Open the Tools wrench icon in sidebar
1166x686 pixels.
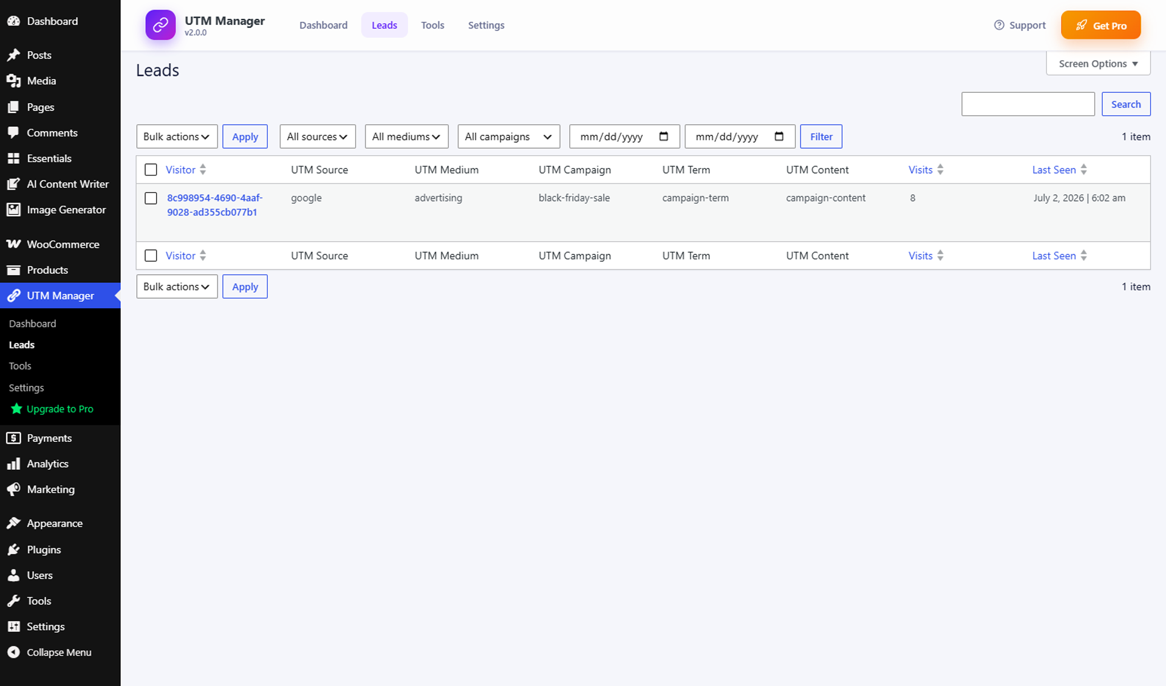(13, 601)
